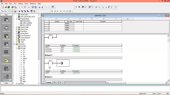170x95 pixels.
Task: Open project with the Open folder icon
Action: pyautogui.click(x=6, y=7)
